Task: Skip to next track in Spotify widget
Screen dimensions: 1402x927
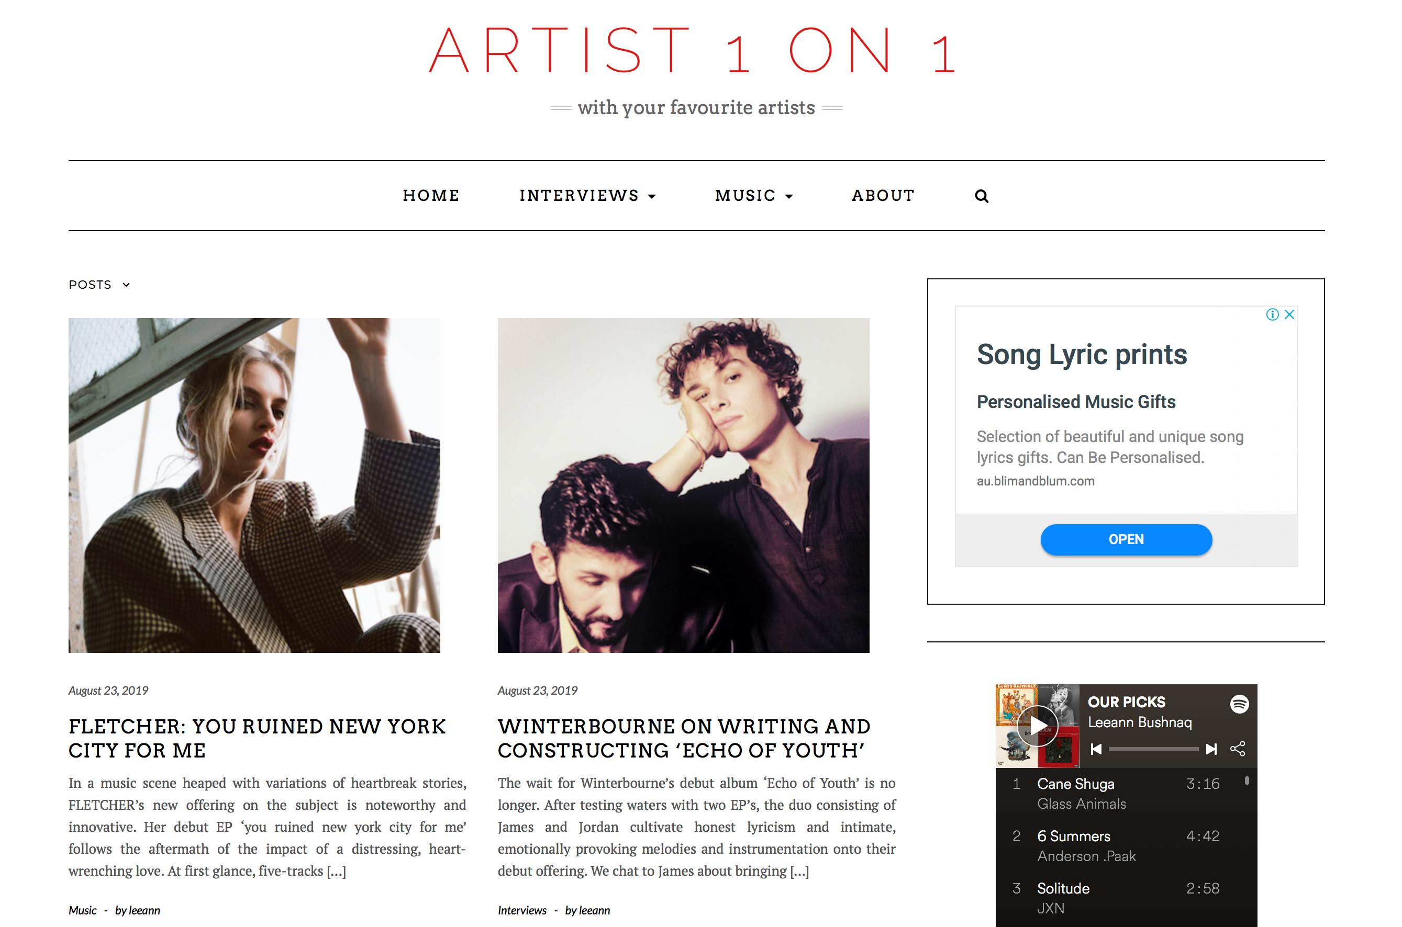Action: point(1211,749)
